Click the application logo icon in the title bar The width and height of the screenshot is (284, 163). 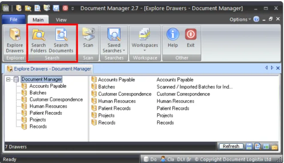(6, 8)
